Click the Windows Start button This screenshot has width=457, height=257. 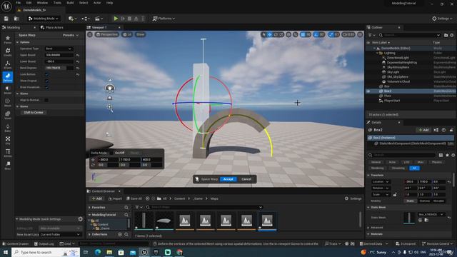click(x=6, y=252)
